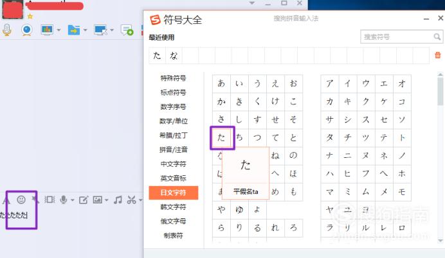Click the scrollbar down arrow in symbol panel
This screenshot has width=445, height=258.
click(440, 241)
